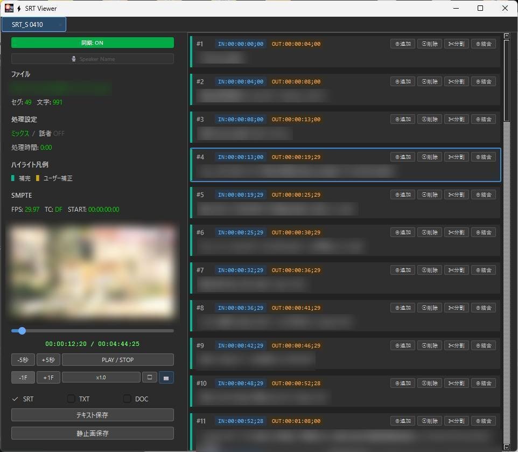The image size is (518, 452).
Task: Click 追加 on segment #2
Action: click(403, 81)
